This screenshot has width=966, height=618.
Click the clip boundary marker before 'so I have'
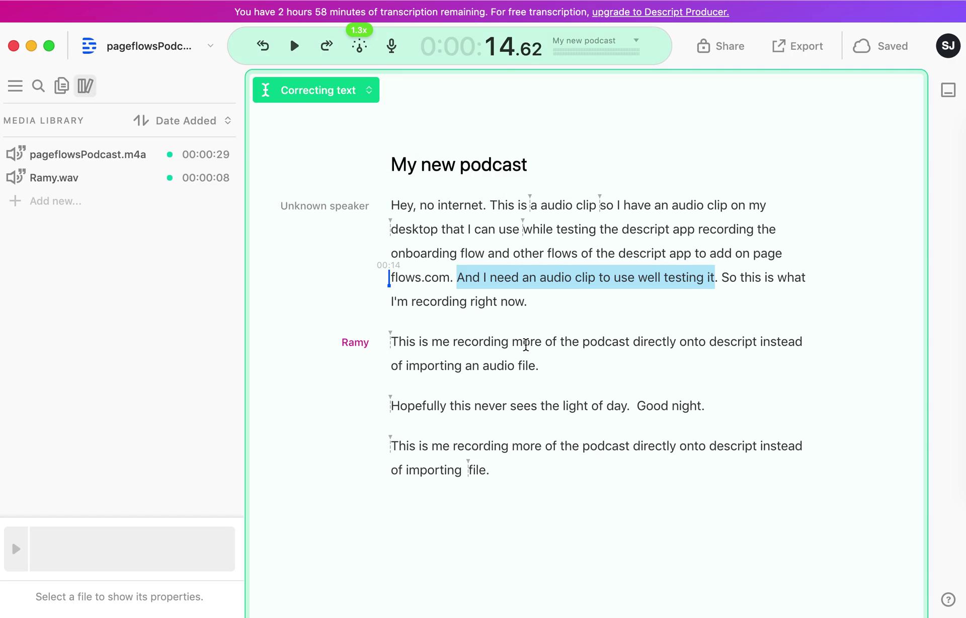(x=600, y=203)
